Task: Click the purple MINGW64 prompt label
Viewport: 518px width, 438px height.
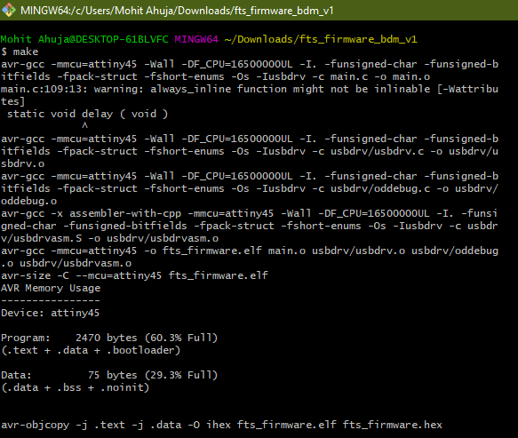Action: pyautogui.click(x=196, y=39)
